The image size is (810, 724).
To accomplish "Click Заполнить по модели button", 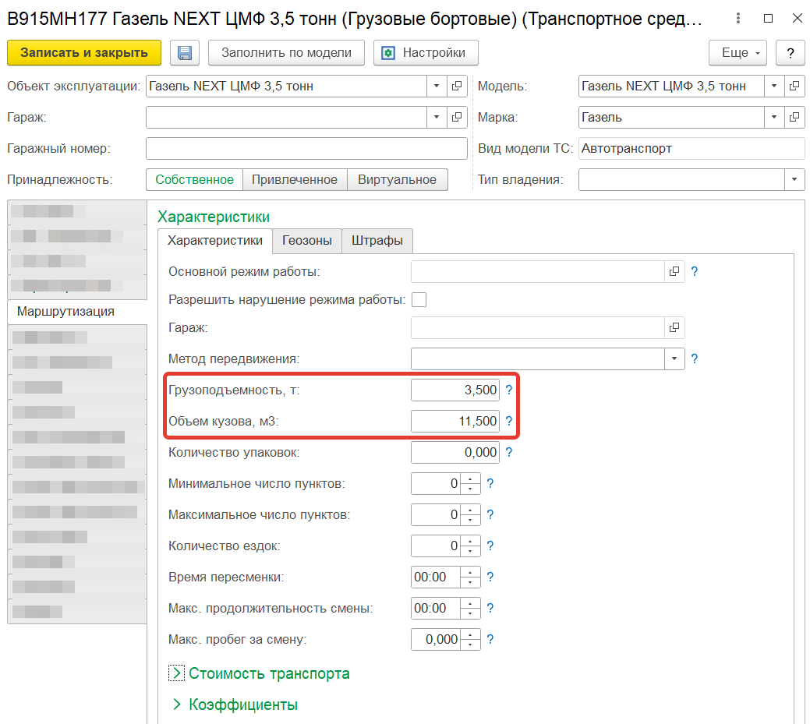I will (286, 53).
